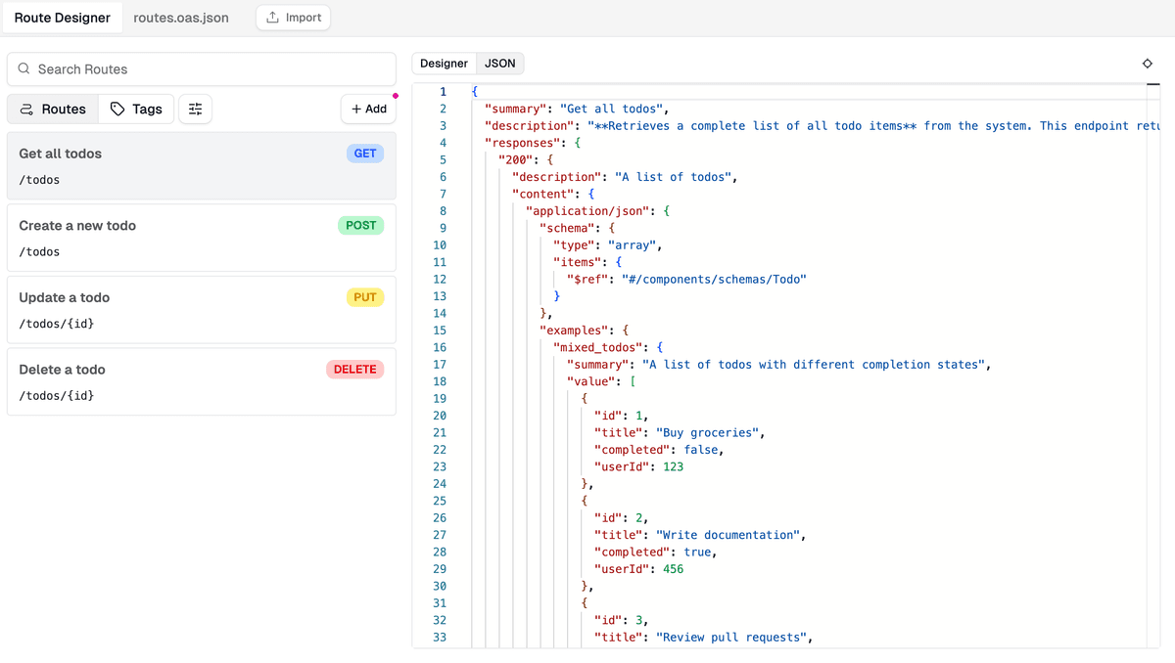Click the "examples" key on line 15
The image size is (1175, 663).
(575, 331)
